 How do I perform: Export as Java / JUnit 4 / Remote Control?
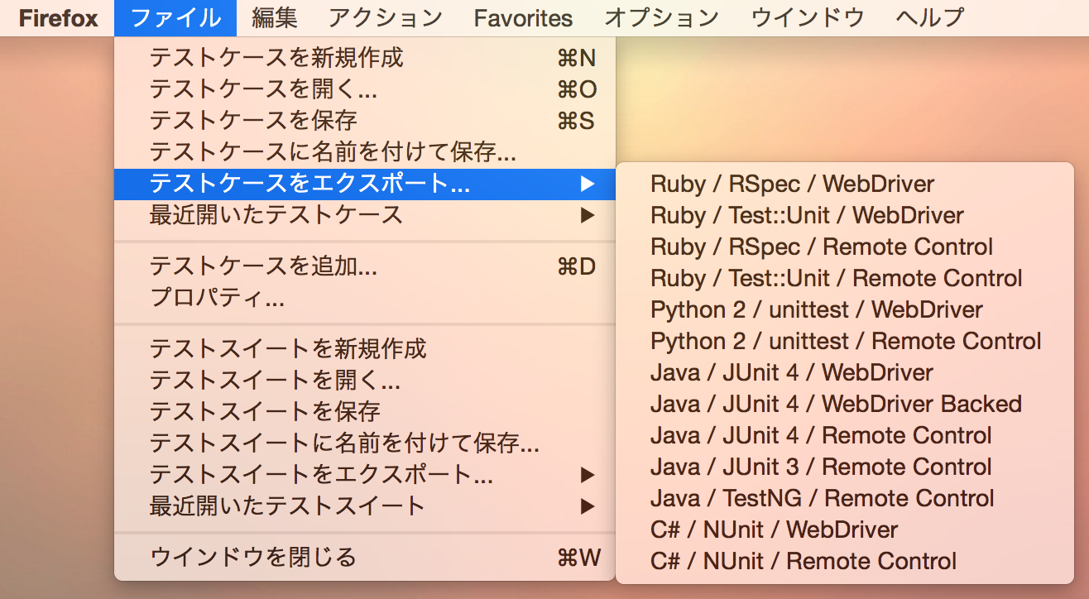click(845, 435)
